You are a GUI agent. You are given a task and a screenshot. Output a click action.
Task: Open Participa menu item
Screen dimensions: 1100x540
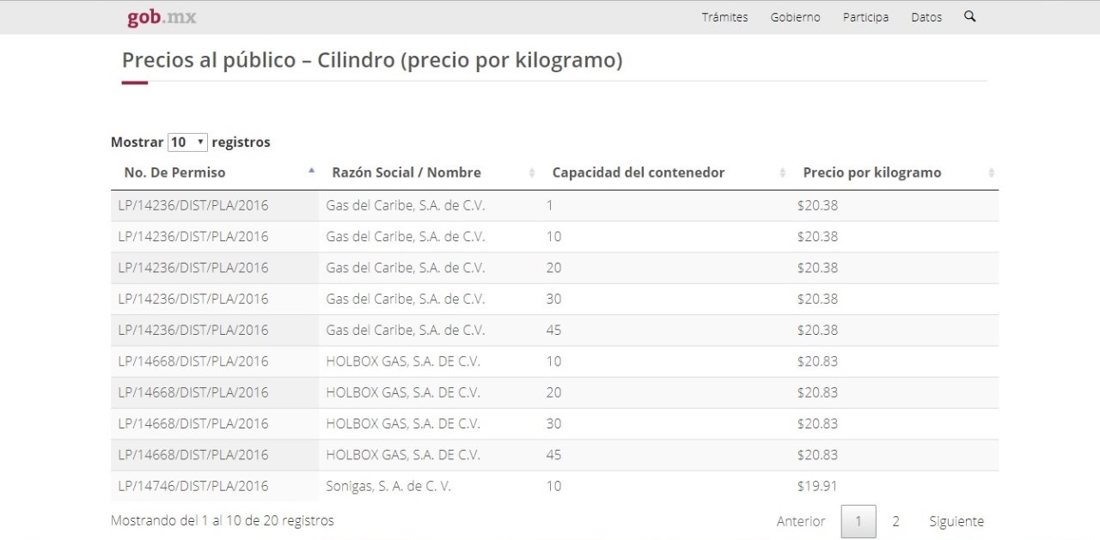pyautogui.click(x=865, y=17)
